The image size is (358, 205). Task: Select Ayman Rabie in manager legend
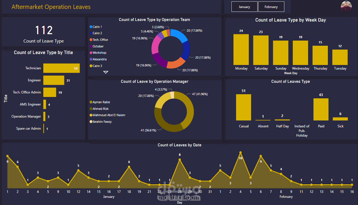tap(100, 102)
